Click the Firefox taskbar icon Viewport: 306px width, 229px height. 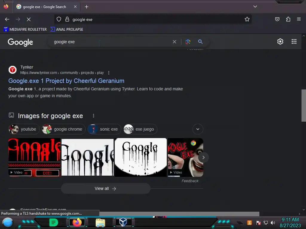pyautogui.click(x=77, y=222)
